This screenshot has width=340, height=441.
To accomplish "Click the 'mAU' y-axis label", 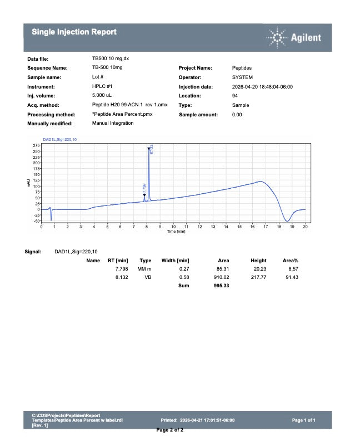I will point(28,183).
